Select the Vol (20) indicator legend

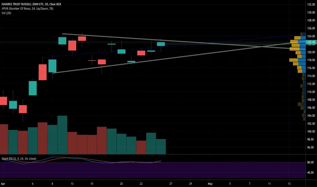pyautogui.click(x=6, y=13)
